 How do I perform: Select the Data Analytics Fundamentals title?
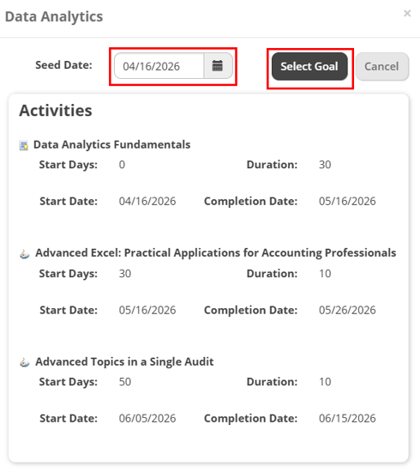click(111, 144)
